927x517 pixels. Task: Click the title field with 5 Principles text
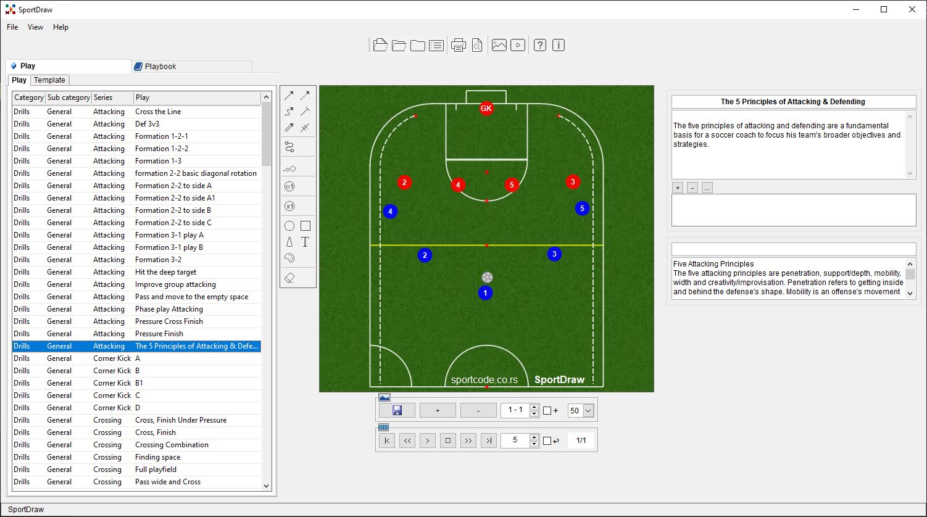(793, 102)
